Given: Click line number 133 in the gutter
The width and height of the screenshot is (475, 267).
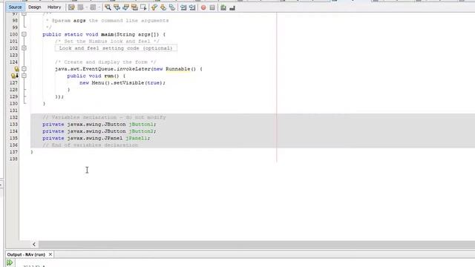Looking at the screenshot, I should pyautogui.click(x=13, y=125).
